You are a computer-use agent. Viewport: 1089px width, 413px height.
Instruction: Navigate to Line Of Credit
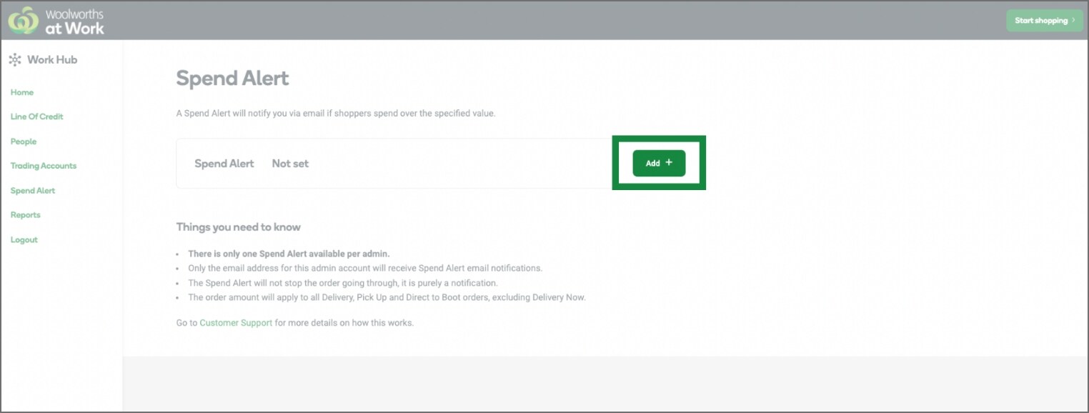pyautogui.click(x=36, y=116)
